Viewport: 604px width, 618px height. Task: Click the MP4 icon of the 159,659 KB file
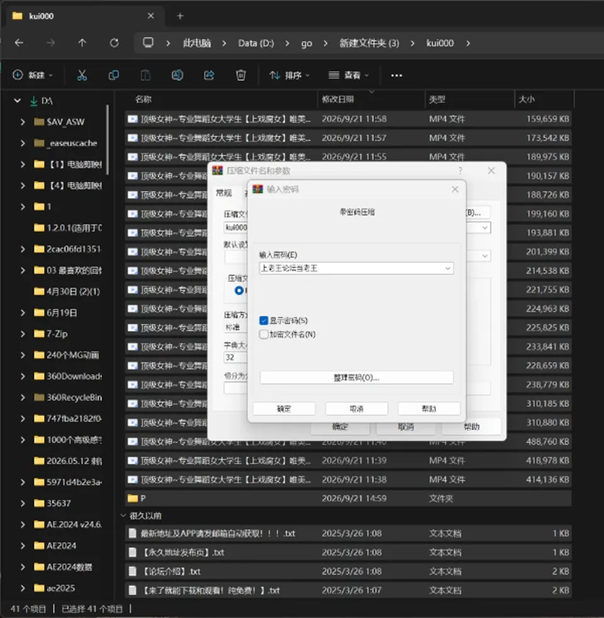click(133, 119)
